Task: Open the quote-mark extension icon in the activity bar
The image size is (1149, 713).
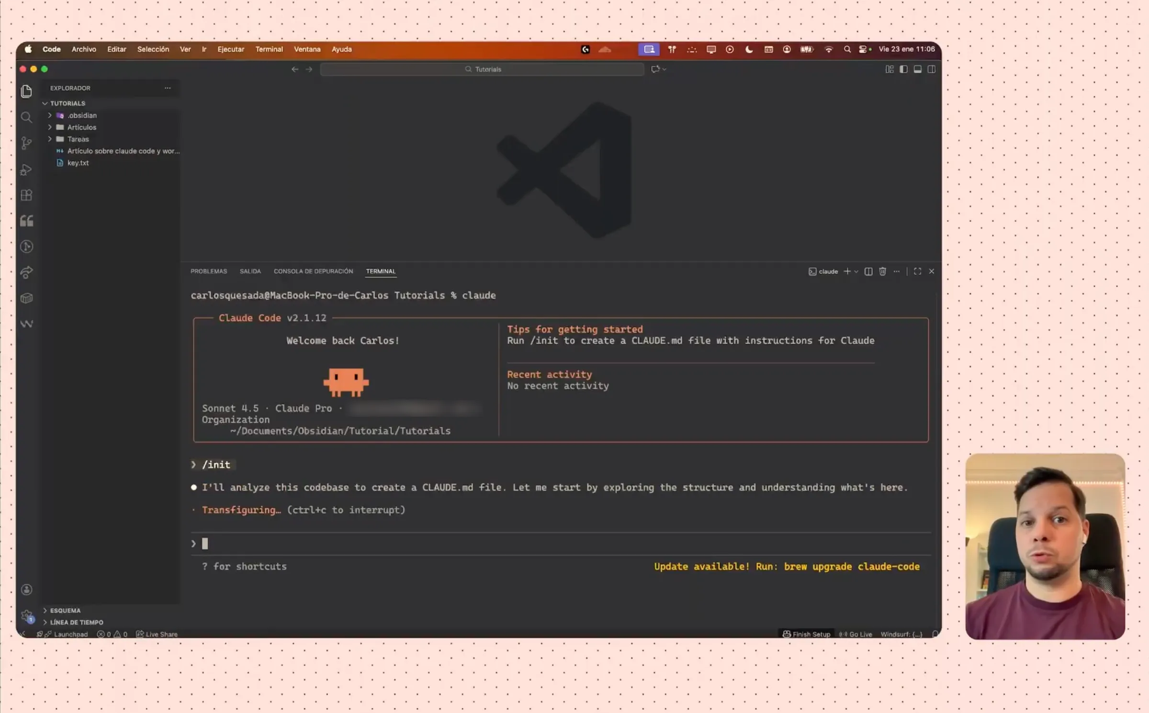Action: coord(27,221)
